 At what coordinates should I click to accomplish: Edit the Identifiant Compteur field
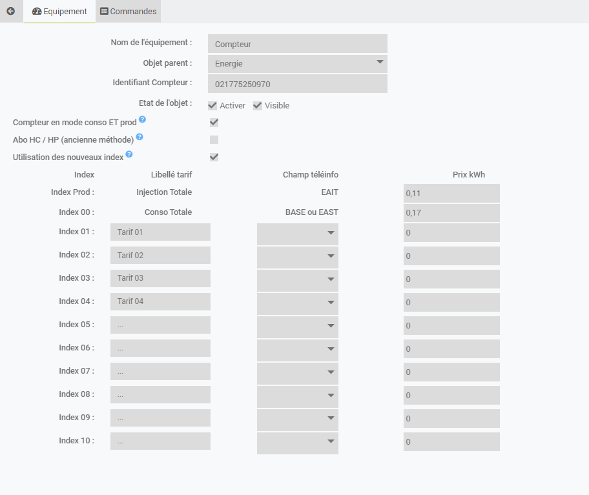298,84
